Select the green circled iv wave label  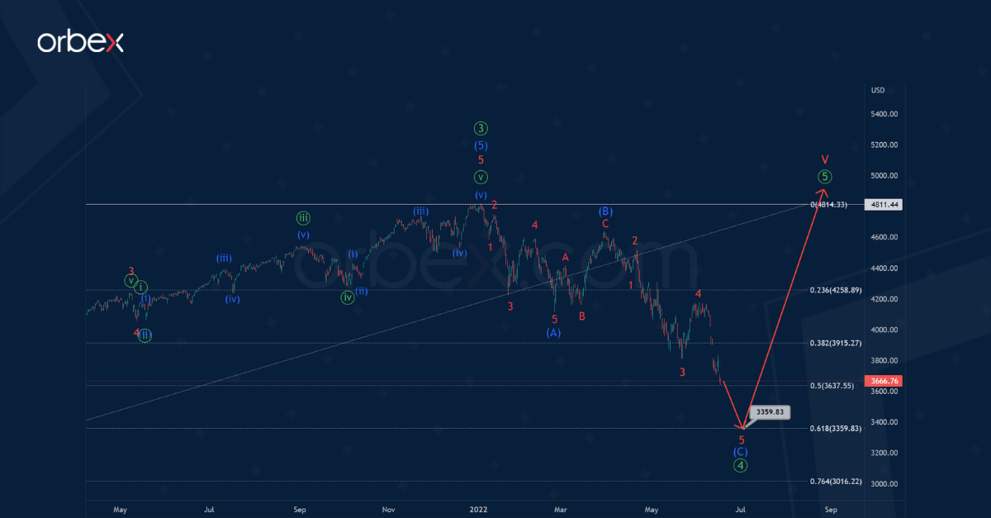pos(348,297)
